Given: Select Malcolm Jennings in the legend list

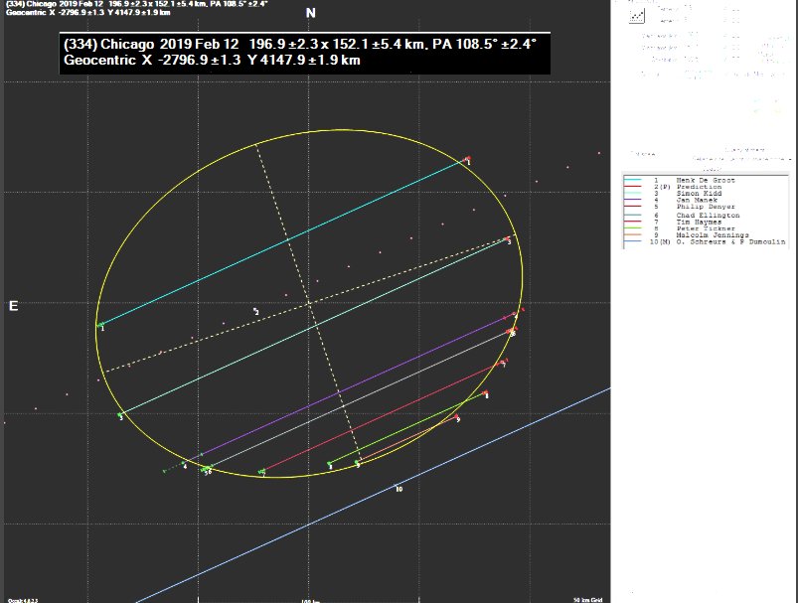Looking at the screenshot, I should (694, 235).
